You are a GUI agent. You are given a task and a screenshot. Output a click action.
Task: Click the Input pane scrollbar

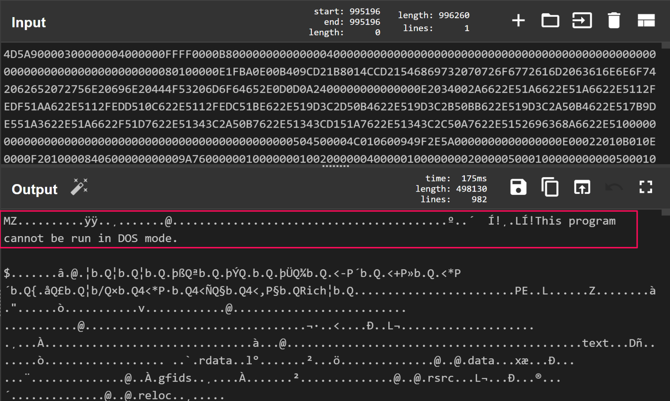666,104
